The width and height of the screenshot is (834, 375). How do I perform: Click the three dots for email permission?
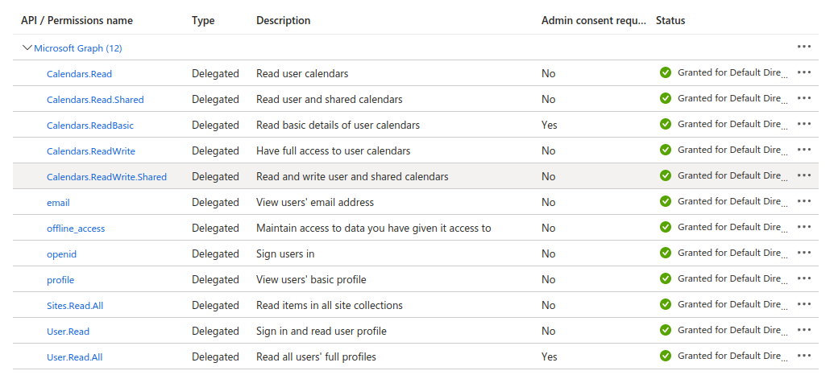coord(803,201)
